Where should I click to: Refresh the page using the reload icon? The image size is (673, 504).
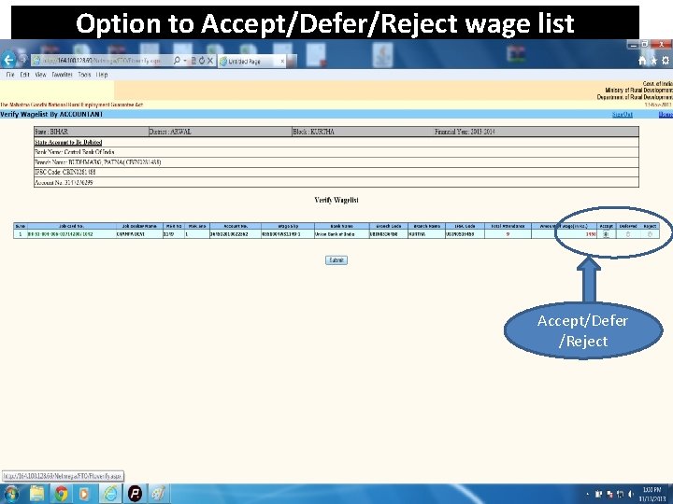click(202, 61)
